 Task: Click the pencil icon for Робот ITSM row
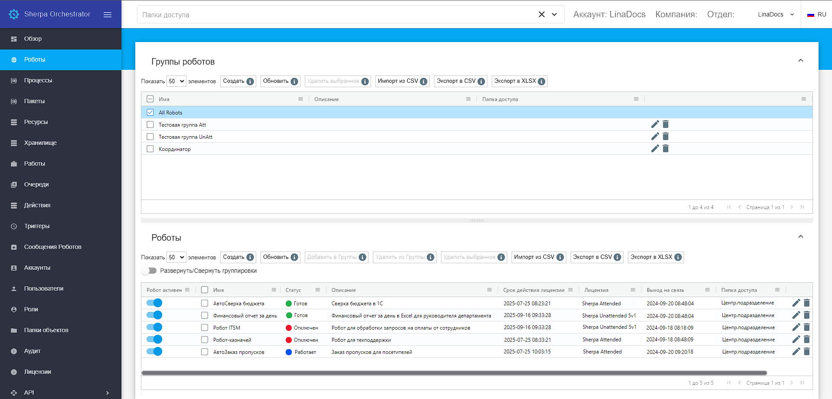[796, 327]
